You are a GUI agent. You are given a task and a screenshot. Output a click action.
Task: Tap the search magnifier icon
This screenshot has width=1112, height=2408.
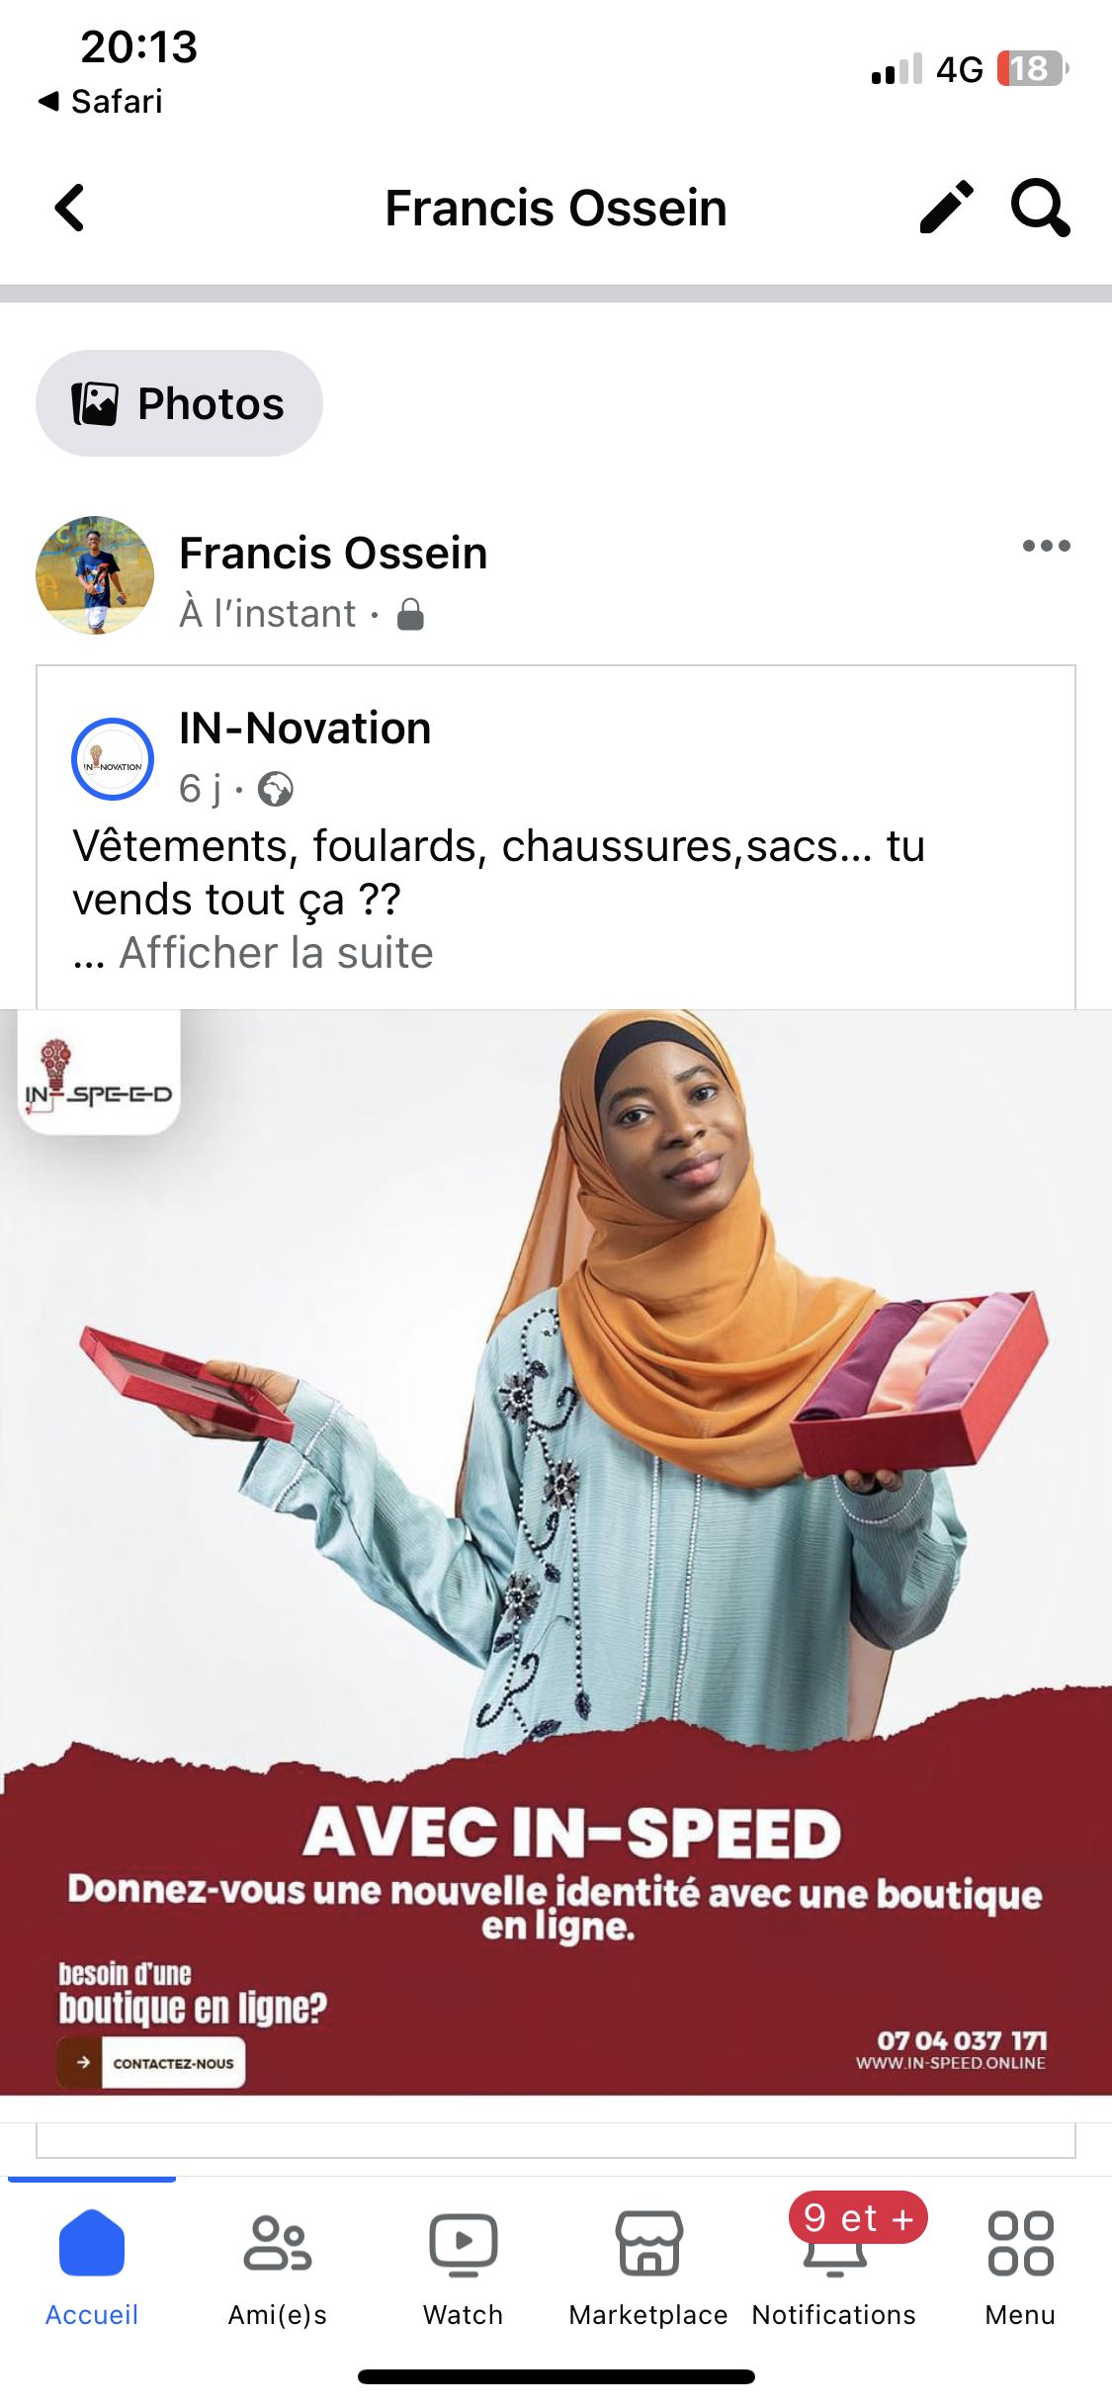1040,208
